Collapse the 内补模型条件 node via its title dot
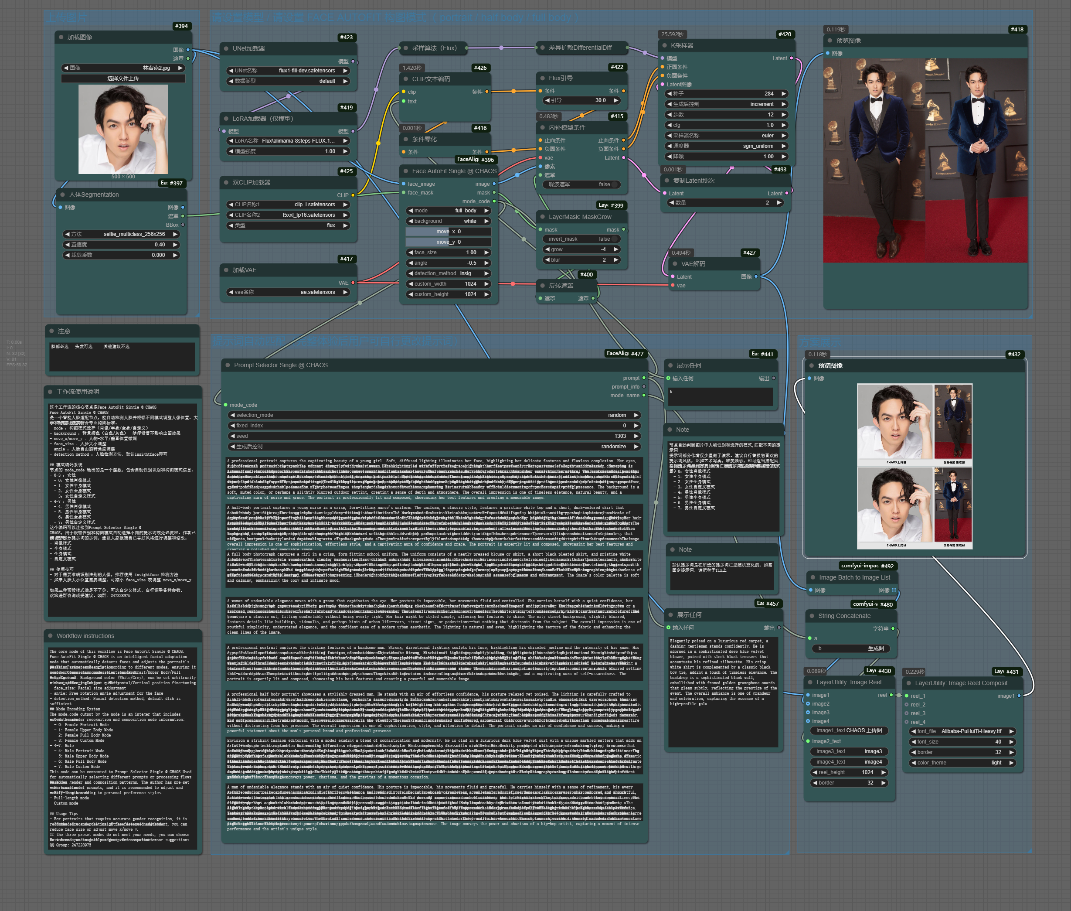The image size is (1071, 911). 542,128
